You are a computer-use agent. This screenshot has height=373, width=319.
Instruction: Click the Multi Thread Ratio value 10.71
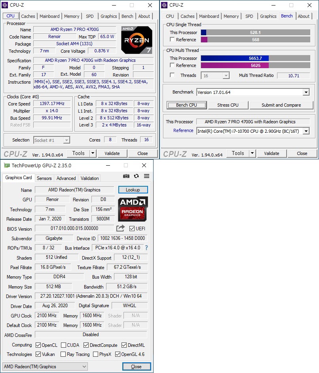click(x=294, y=76)
